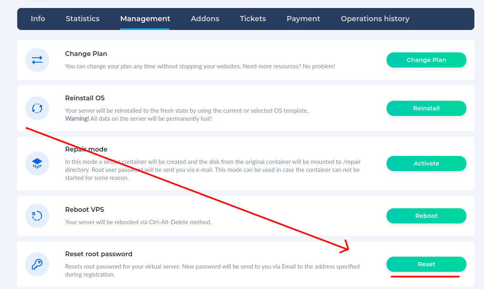Switch to the Statistics tab
Screen dimensions: 484x289
(x=83, y=19)
